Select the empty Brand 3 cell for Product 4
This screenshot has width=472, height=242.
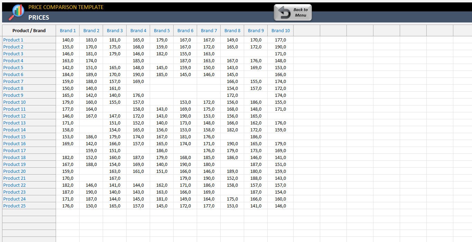click(115, 60)
